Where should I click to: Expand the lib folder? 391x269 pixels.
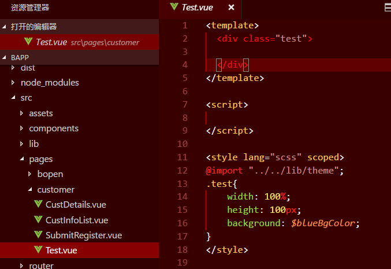coord(21,144)
